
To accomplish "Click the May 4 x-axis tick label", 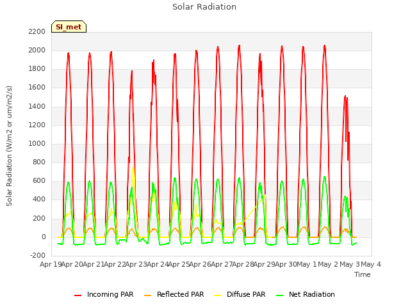I will 371,264.
